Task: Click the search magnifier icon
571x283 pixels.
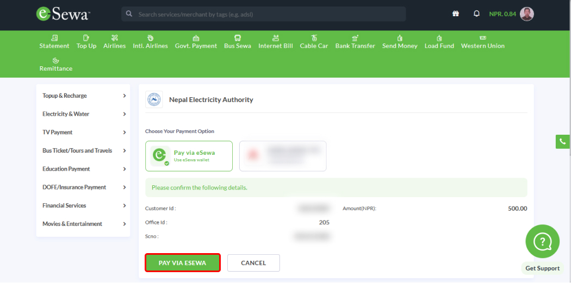Action: point(128,14)
